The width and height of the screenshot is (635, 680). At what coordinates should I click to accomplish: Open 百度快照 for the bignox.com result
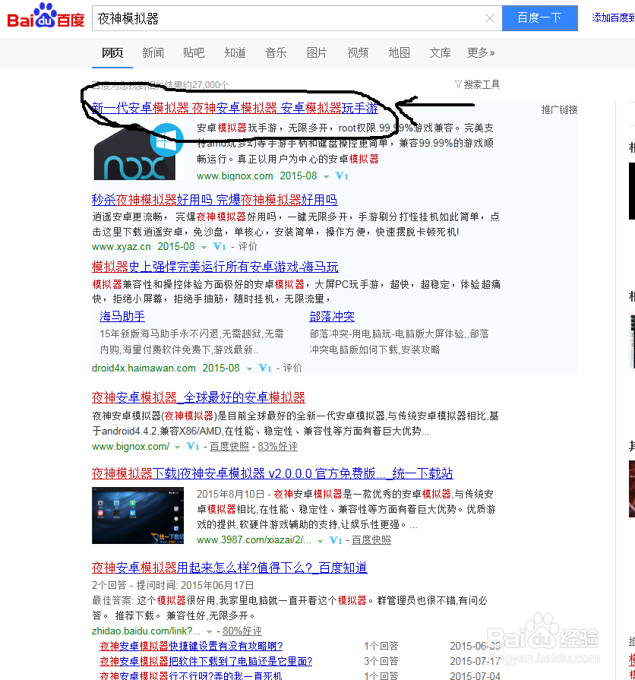pos(229,446)
